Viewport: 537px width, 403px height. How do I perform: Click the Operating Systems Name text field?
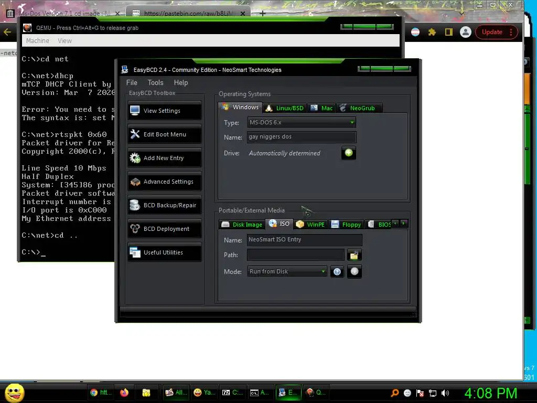302,137
